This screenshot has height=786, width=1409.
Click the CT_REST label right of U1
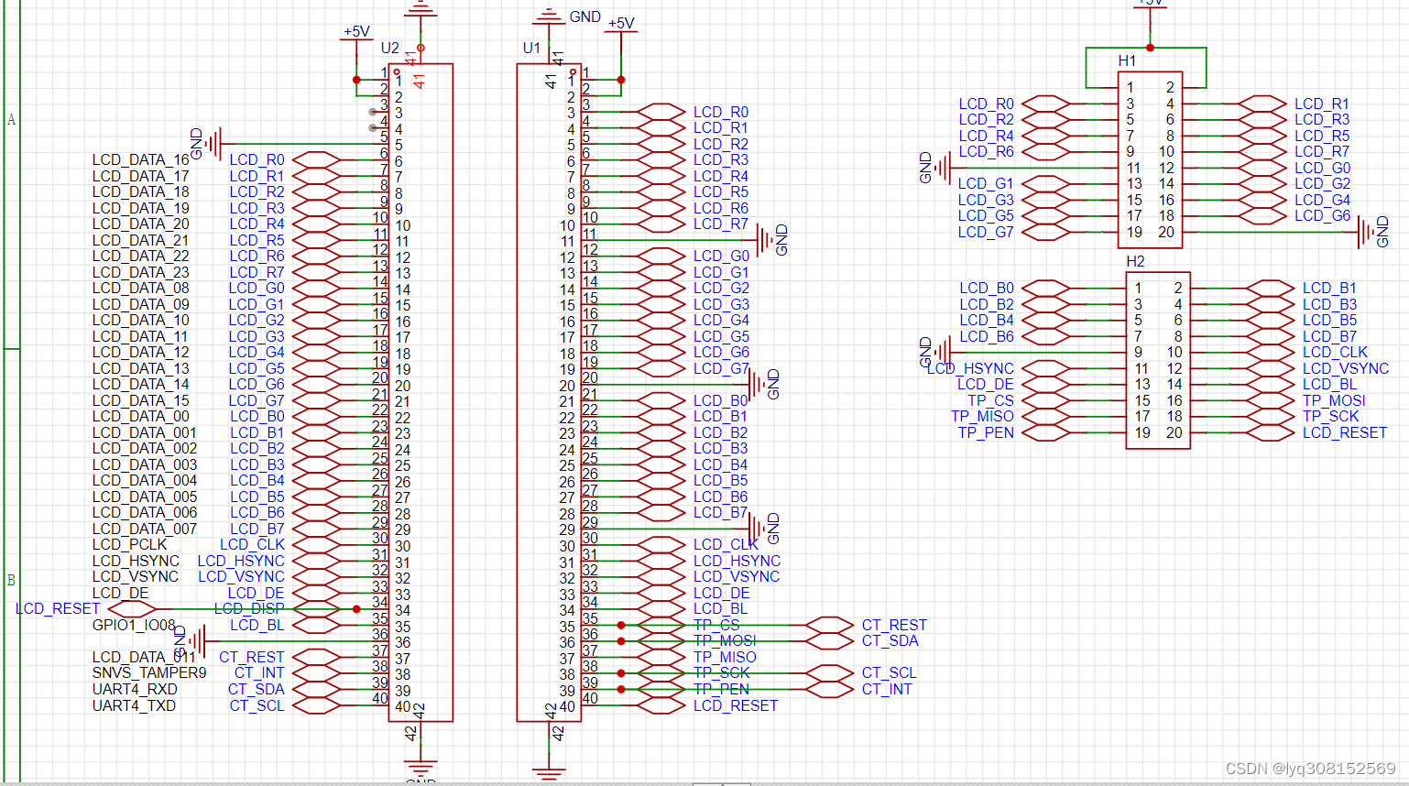[895, 625]
